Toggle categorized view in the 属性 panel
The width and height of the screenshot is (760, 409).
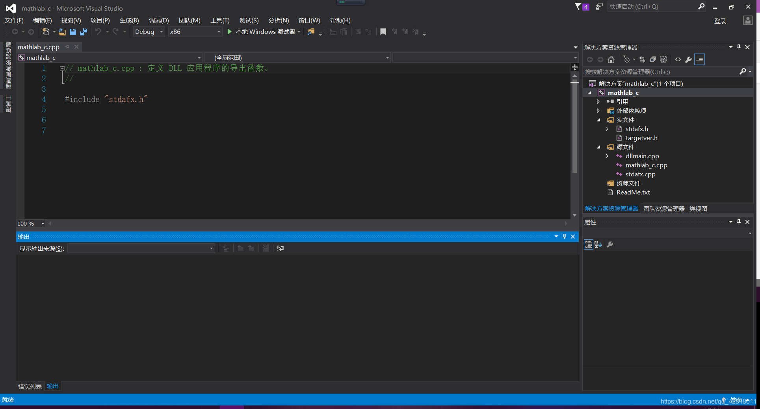point(588,244)
